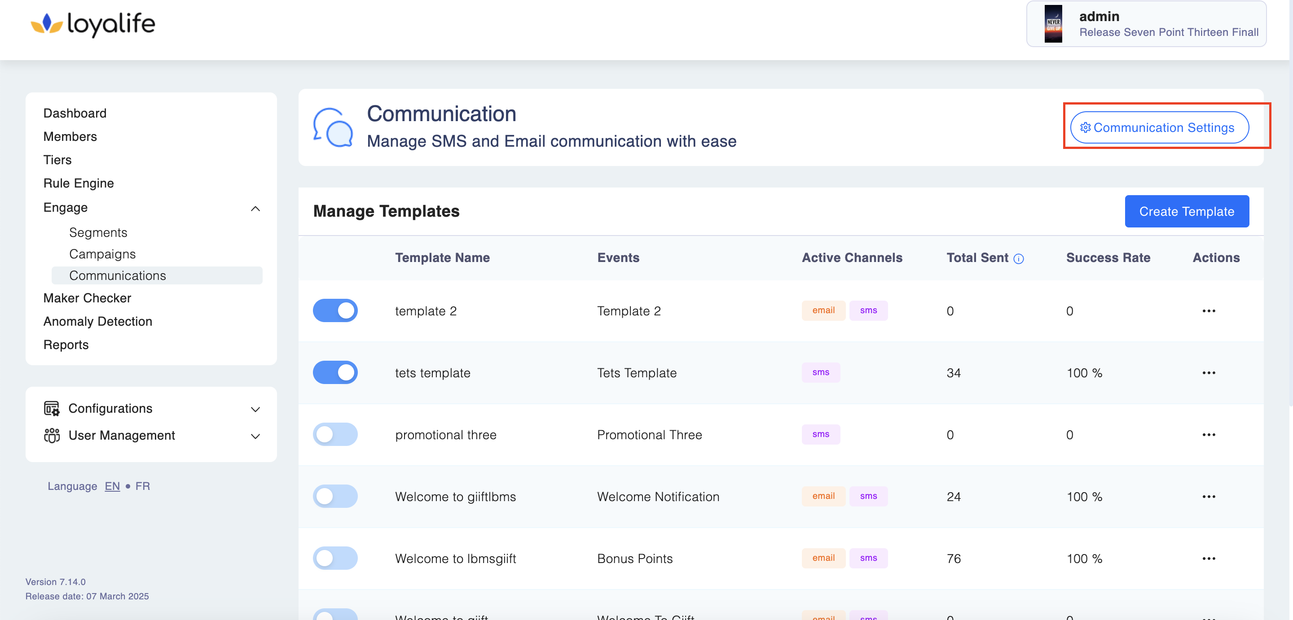Disable the template 2 toggle
Viewport: 1293px width, 620px height.
[335, 310]
